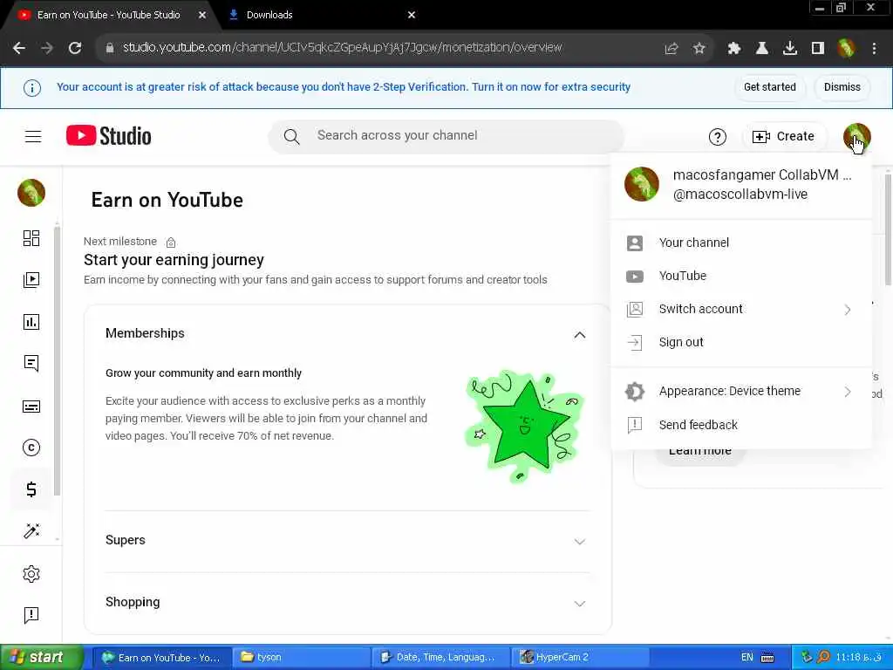893x670 pixels.
Task: Click the account avatar in Studio header
Action: point(856,137)
